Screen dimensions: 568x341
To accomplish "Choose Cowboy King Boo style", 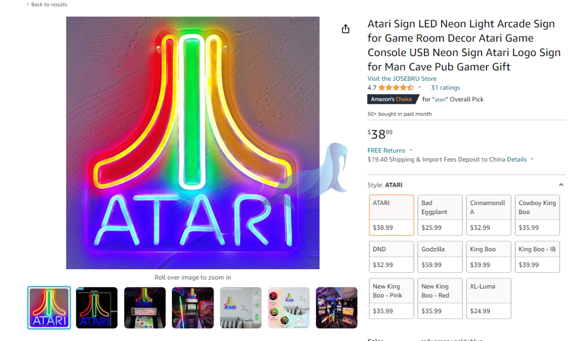I will click(x=537, y=215).
